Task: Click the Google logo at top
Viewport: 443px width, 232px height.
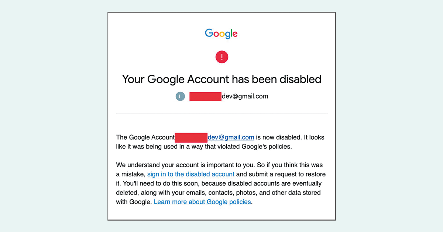Action: point(221,34)
